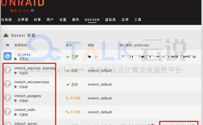Click the immich_default network of immich_microservices

pyautogui.click(x=100, y=85)
